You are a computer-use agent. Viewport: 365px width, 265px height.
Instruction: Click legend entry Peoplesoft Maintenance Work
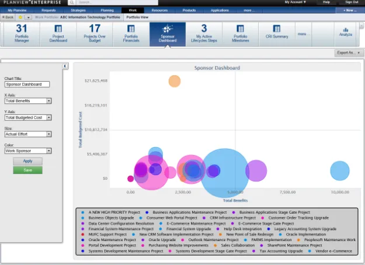[x=330, y=240]
